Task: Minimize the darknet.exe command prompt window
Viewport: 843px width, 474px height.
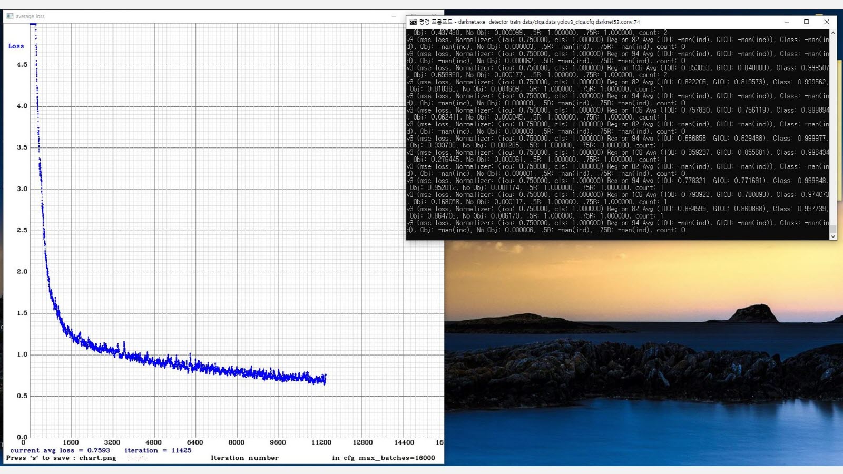Action: [786, 22]
